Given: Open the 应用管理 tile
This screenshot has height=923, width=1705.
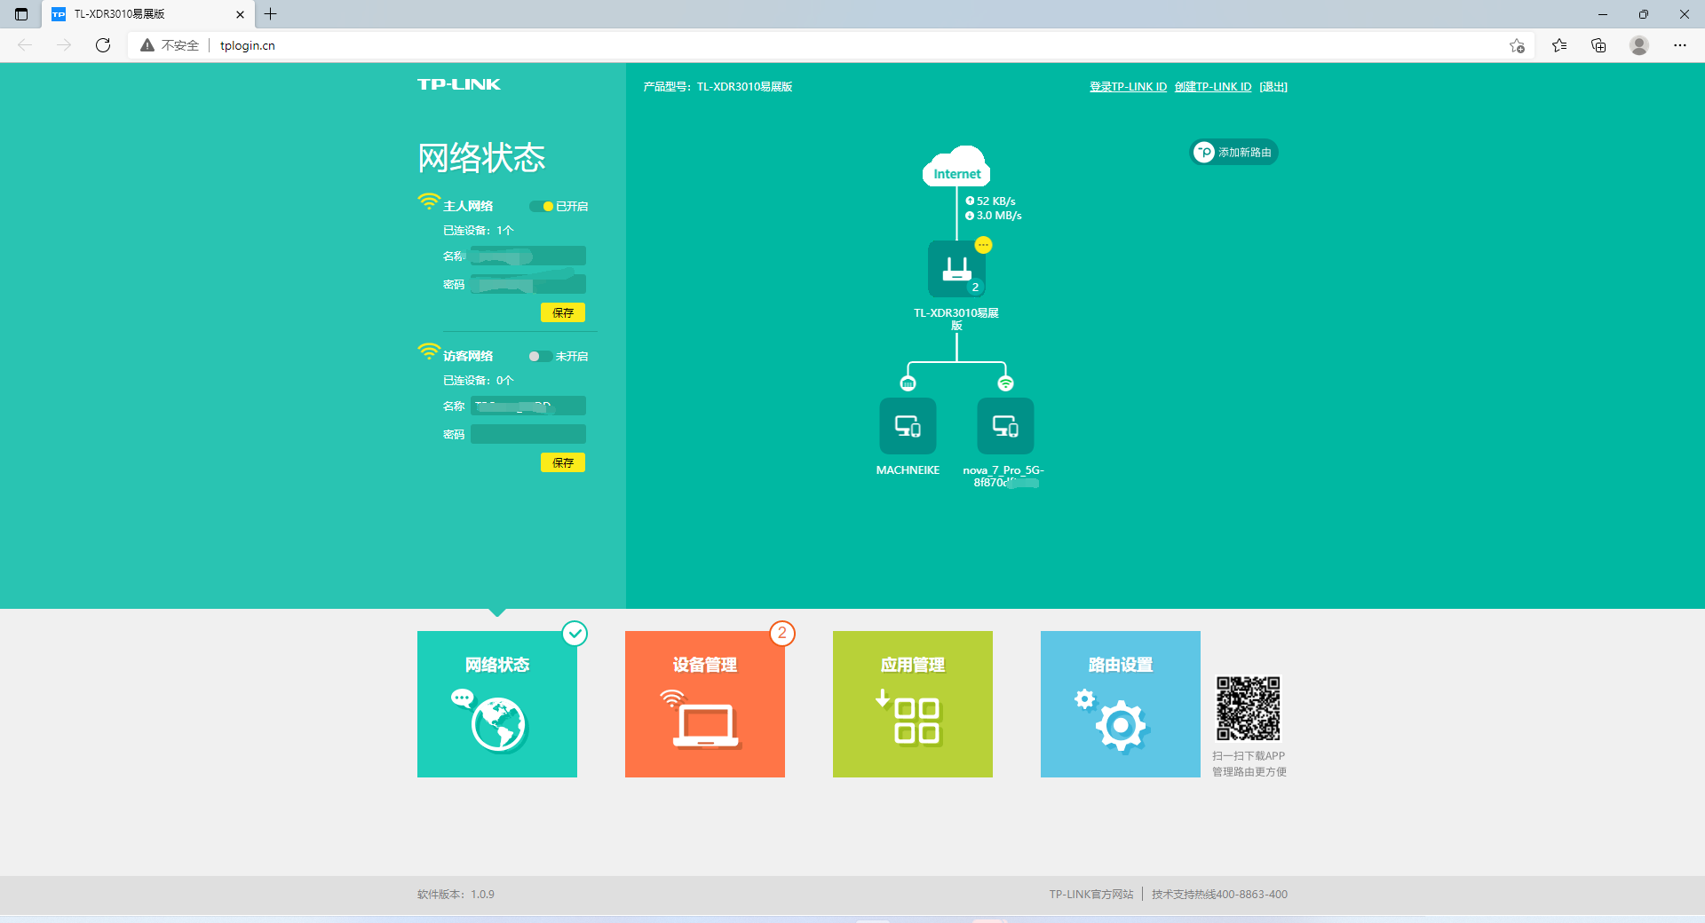Looking at the screenshot, I should [913, 704].
